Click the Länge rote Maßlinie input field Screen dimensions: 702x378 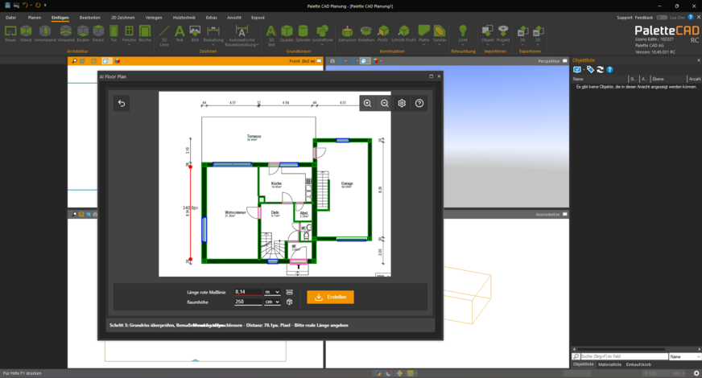click(248, 292)
